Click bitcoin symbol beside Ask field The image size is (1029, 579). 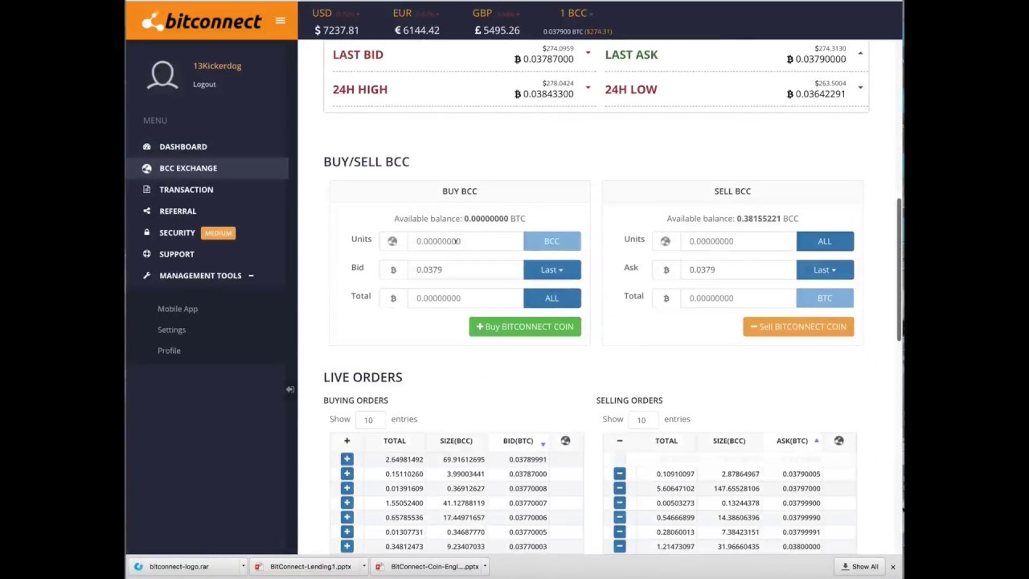(666, 269)
